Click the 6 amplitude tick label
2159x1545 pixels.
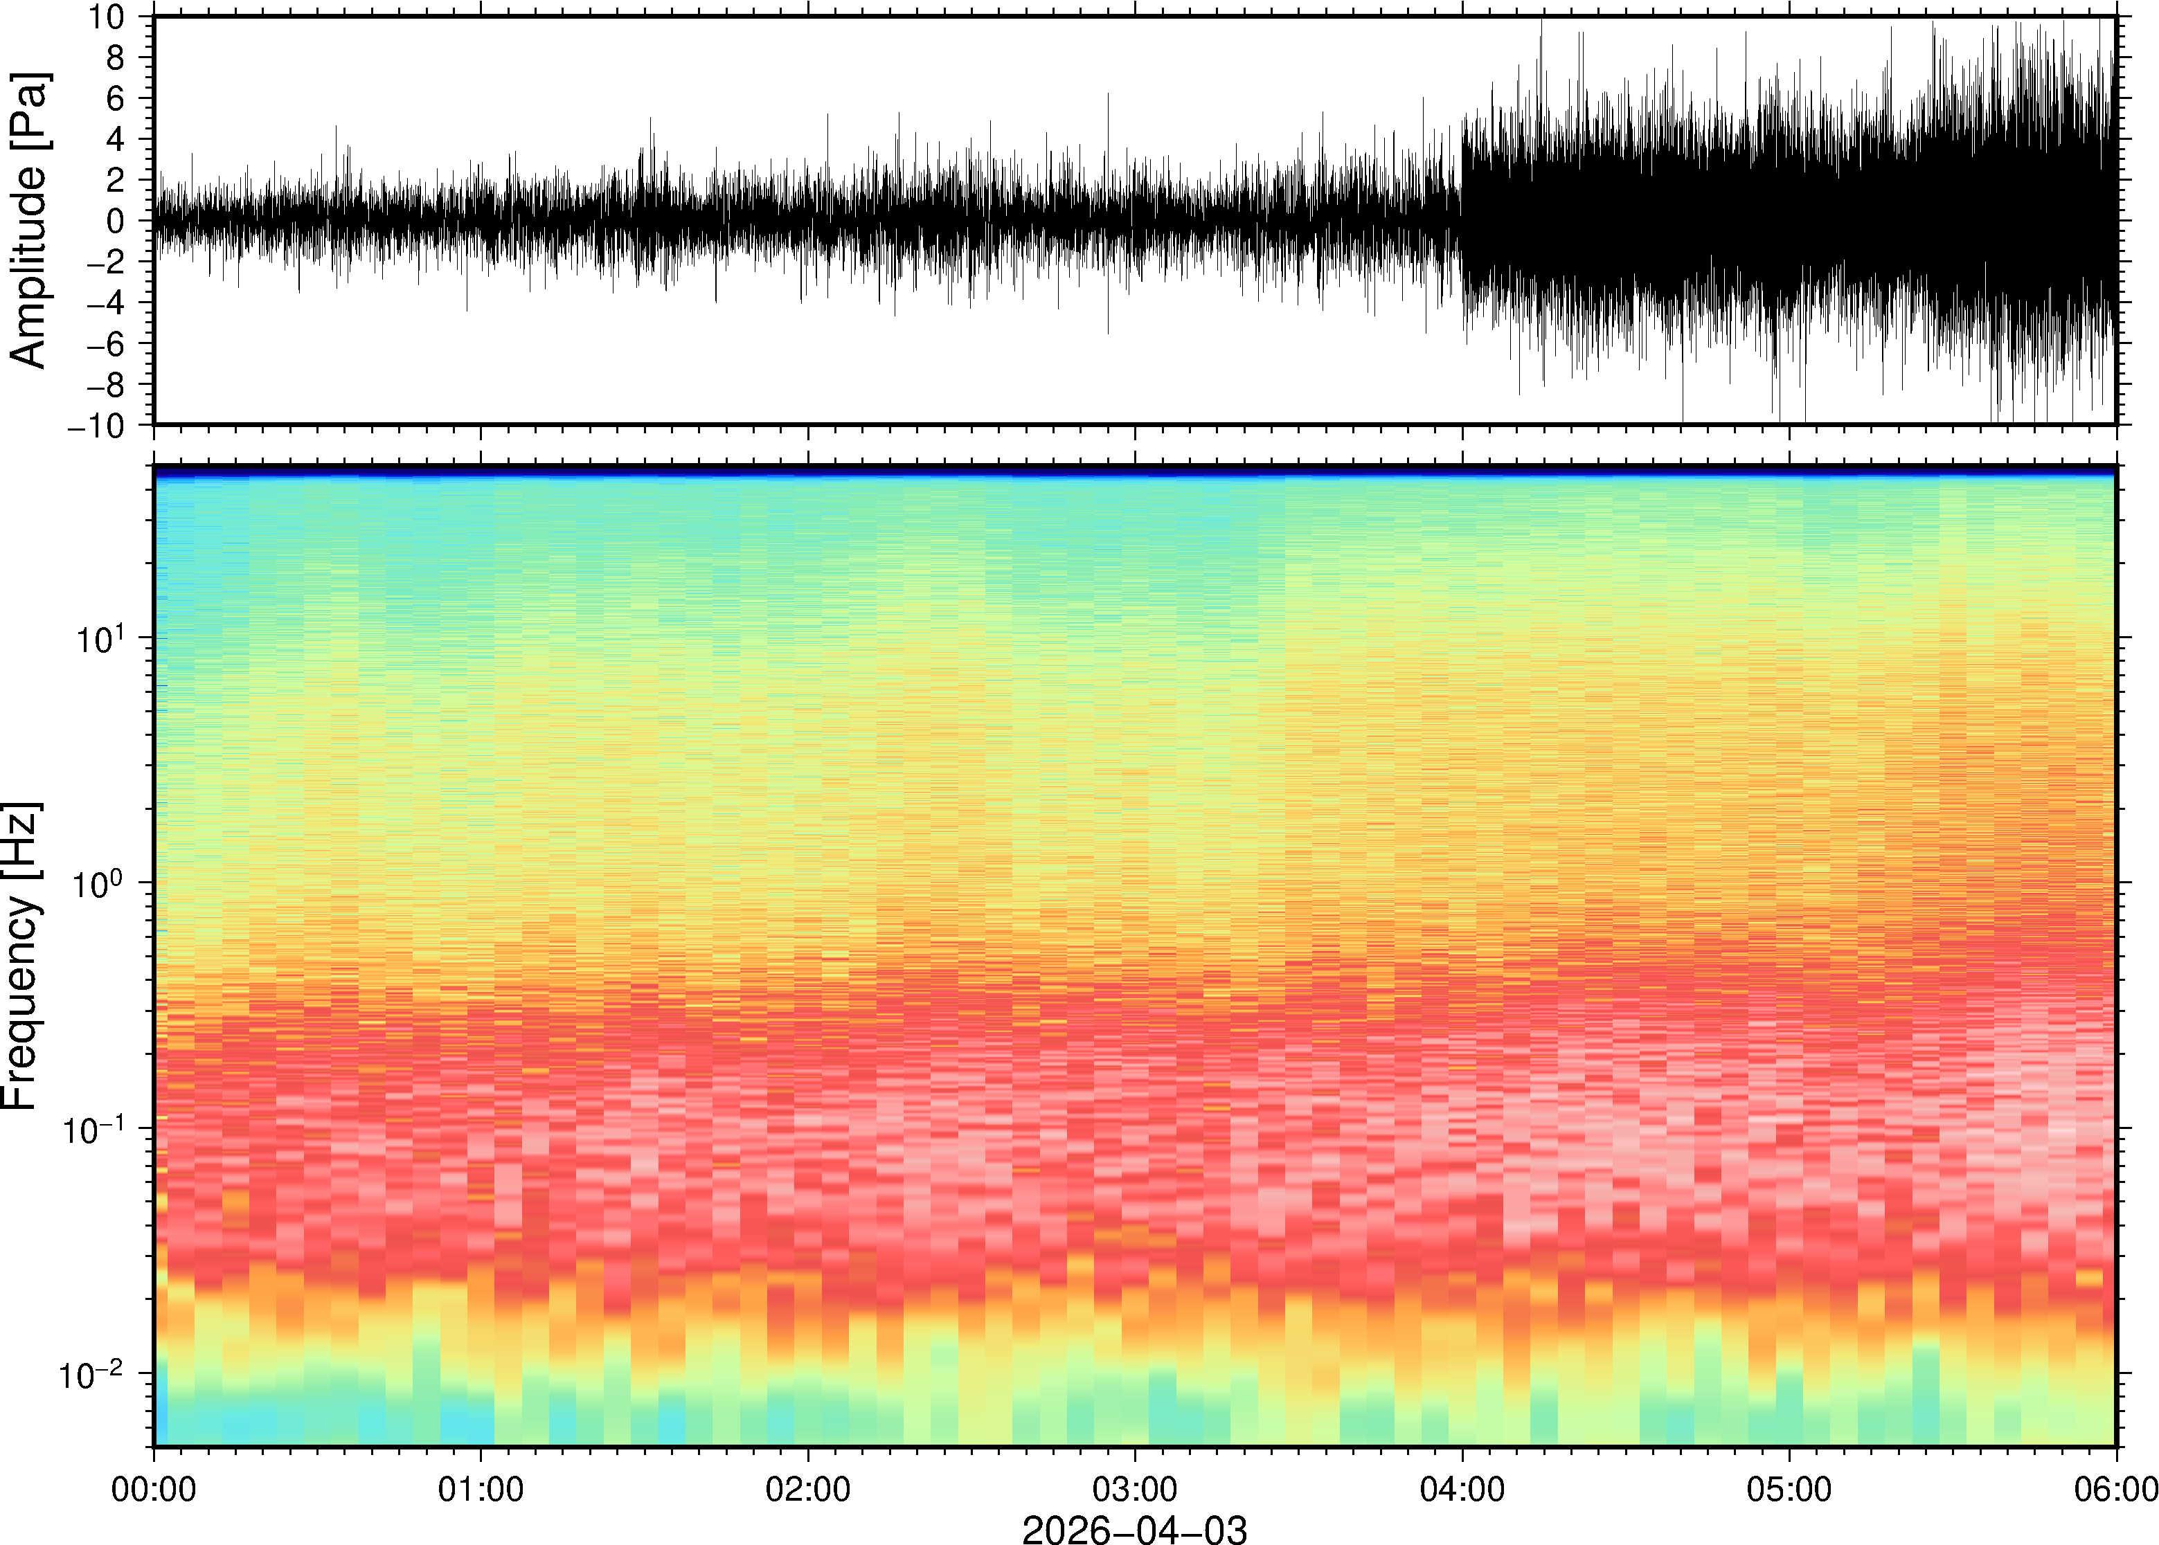tap(116, 98)
